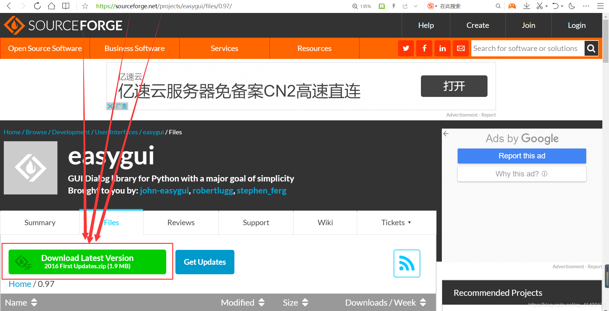Screen dimensions: 609x311
Task: Switch to the Files tab
Action: click(x=111, y=223)
